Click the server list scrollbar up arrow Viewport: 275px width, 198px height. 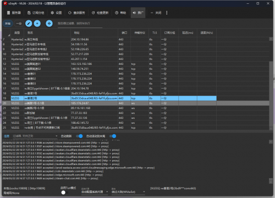point(271,39)
